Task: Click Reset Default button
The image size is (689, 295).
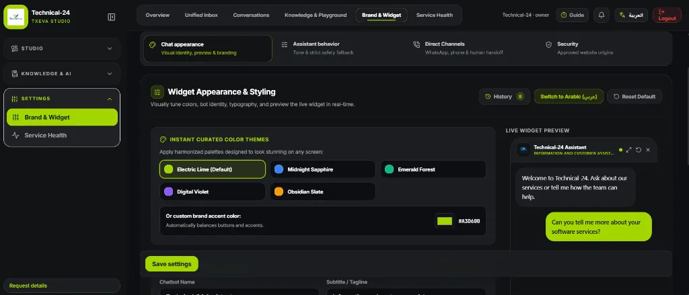Action: pyautogui.click(x=634, y=97)
